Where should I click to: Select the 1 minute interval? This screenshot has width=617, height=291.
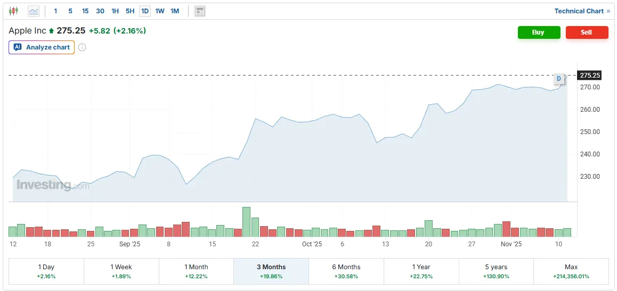[55, 11]
